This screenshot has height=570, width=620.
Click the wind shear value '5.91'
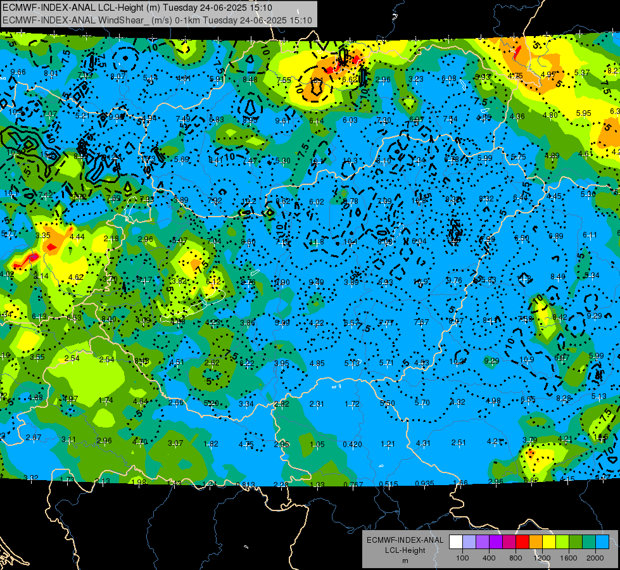tap(217, 79)
